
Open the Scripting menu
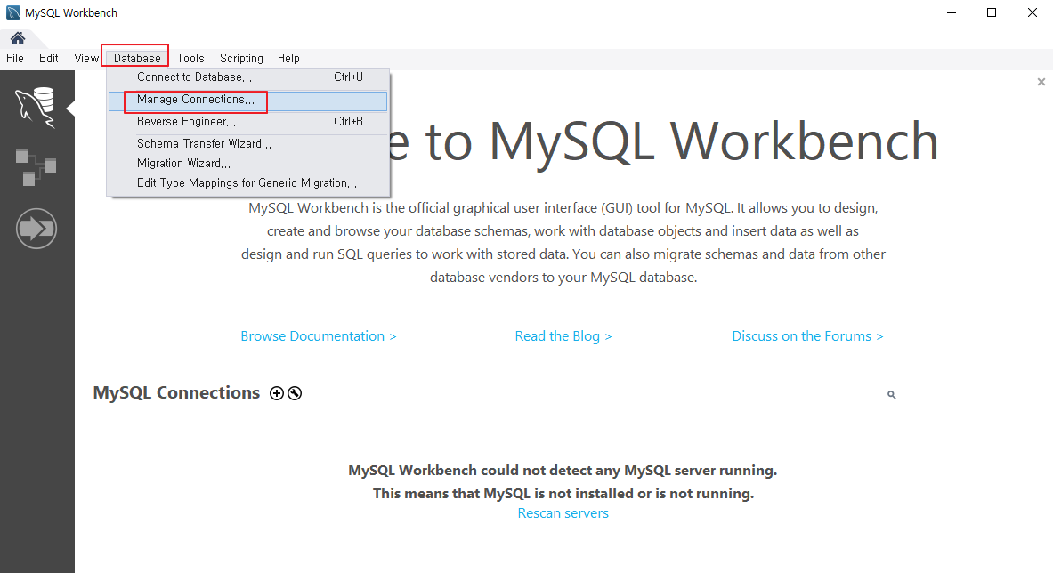pyautogui.click(x=241, y=59)
